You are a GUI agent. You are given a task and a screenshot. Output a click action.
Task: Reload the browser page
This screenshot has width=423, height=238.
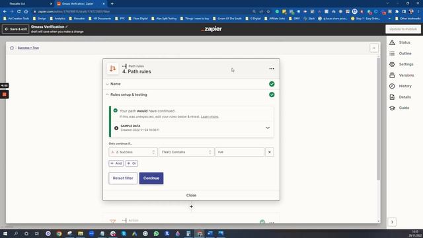[19, 11]
